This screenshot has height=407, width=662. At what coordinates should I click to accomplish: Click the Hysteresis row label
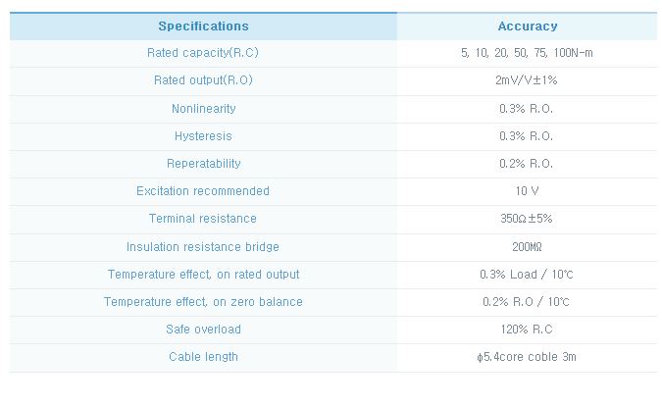click(x=203, y=136)
